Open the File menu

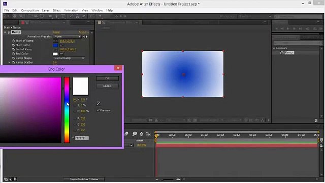tap(7, 10)
